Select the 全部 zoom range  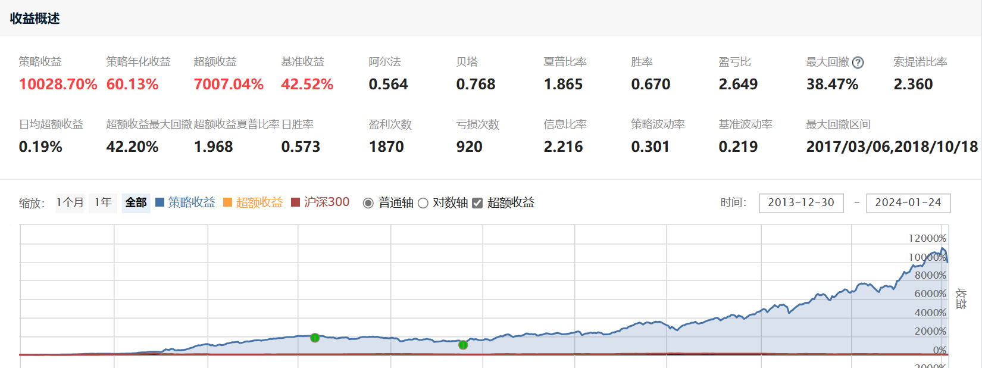[136, 203]
